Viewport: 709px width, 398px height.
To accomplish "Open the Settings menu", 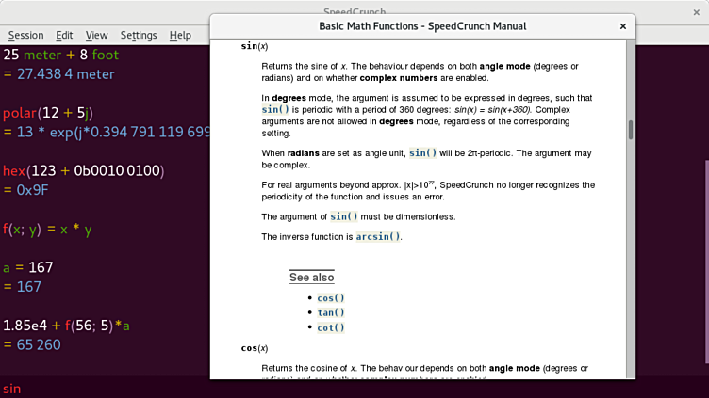I will [x=139, y=35].
